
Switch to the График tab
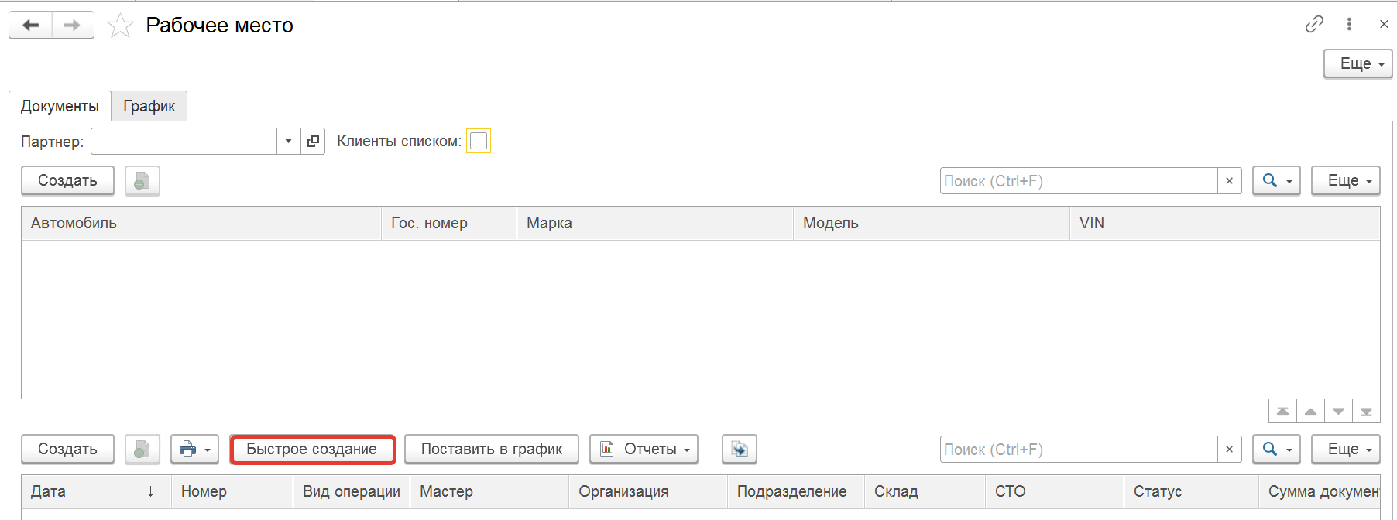pyautogui.click(x=149, y=106)
